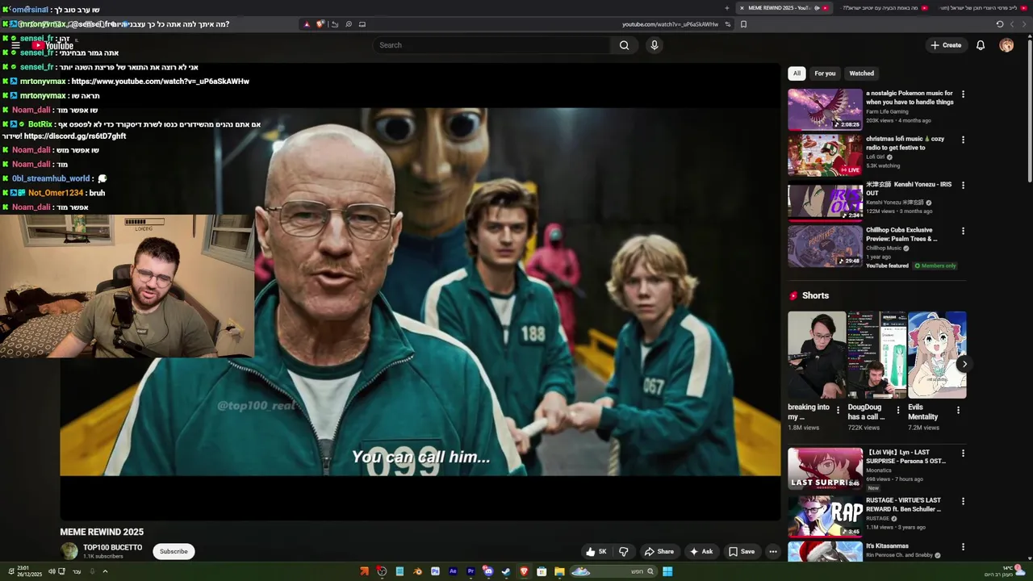Select the For you filter chip

[x=825, y=73]
